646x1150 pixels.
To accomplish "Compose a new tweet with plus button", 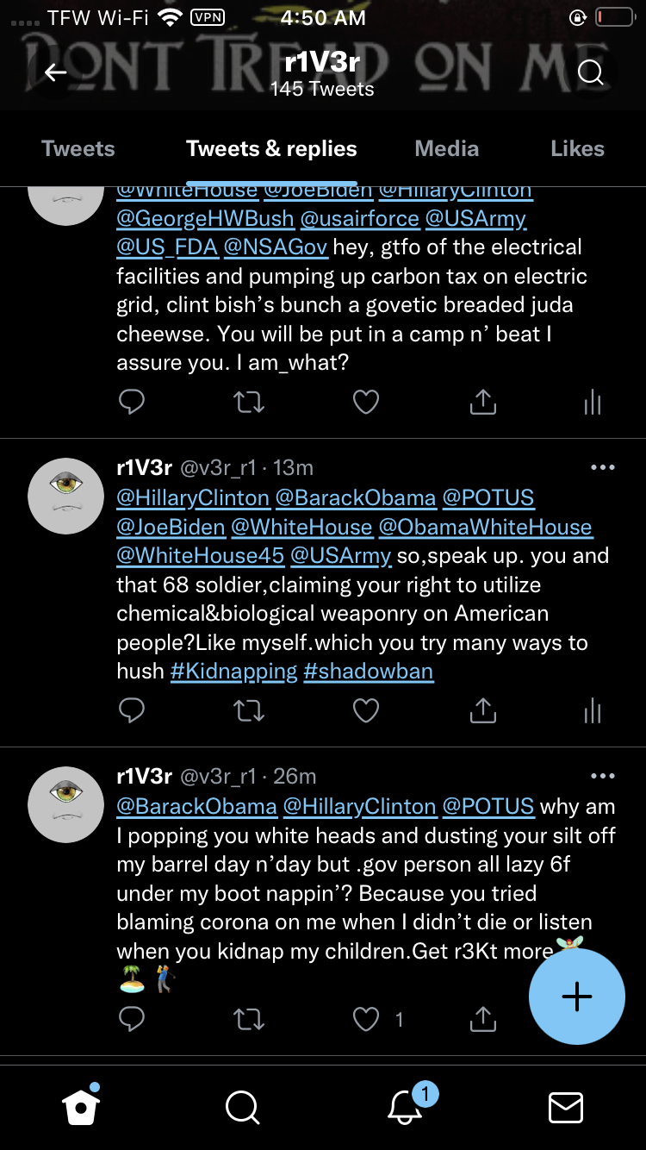I will pyautogui.click(x=576, y=997).
